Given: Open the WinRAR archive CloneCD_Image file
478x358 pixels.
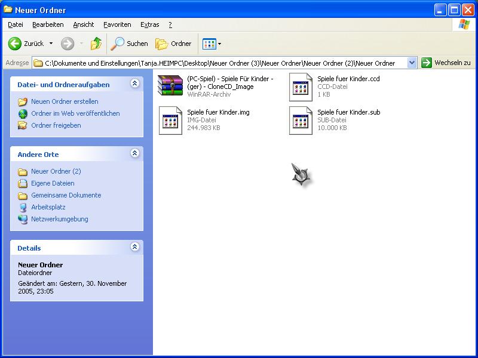Looking at the screenshot, I should 170,86.
